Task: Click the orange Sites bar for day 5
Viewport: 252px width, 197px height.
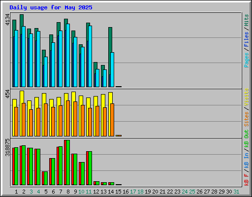Action: (46, 120)
